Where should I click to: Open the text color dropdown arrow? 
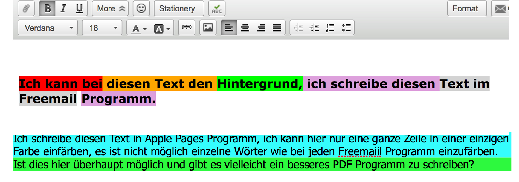pos(145,29)
